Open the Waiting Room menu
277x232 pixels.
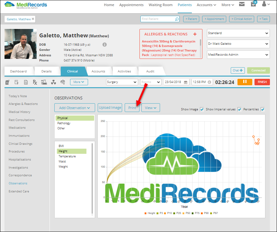click(x=160, y=5)
